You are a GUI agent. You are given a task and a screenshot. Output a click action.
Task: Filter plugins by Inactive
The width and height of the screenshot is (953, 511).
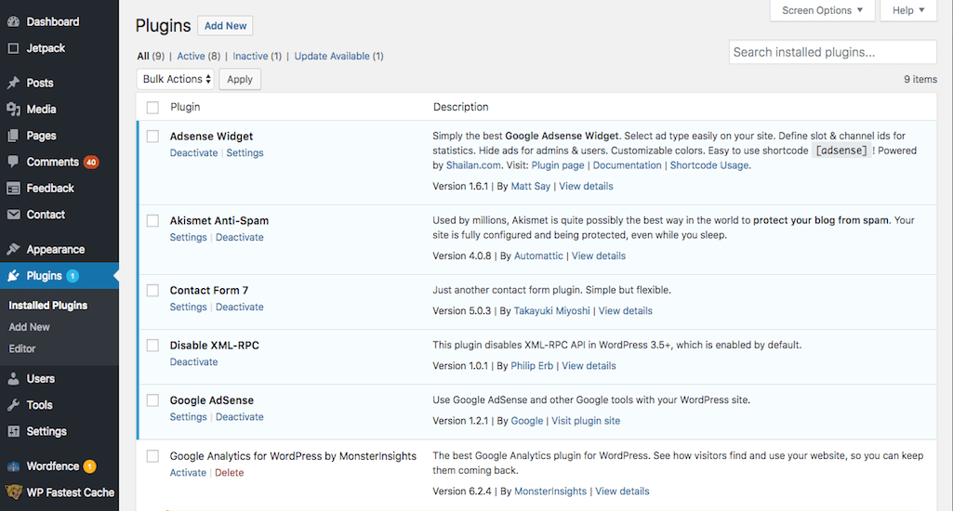(x=250, y=56)
